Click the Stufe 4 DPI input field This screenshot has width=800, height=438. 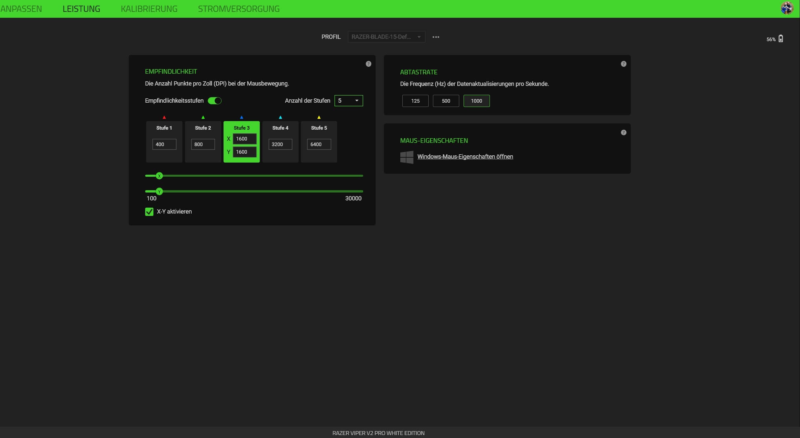280,144
